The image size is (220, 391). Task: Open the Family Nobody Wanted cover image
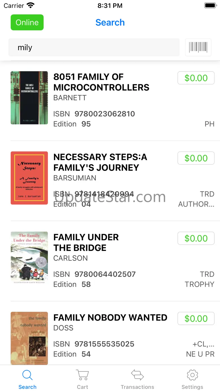[x=29, y=338]
